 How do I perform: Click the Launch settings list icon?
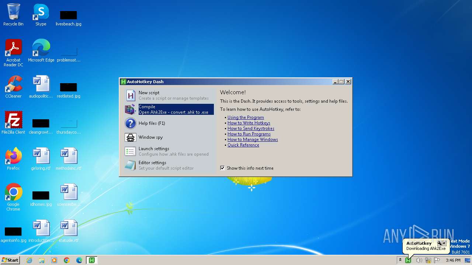(131, 151)
